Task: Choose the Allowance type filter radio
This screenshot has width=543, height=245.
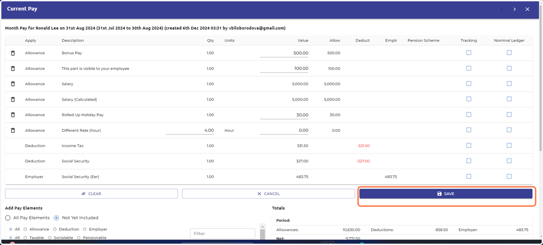Action: [25, 229]
